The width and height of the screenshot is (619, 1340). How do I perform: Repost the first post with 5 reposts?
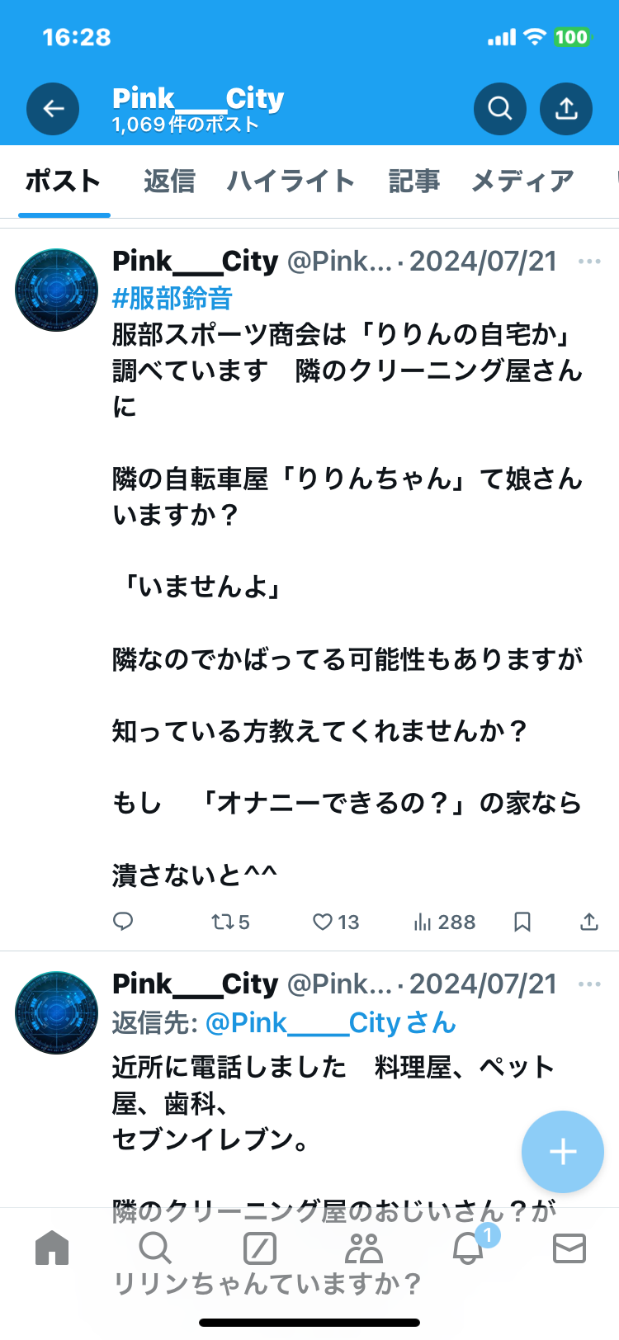point(230,922)
